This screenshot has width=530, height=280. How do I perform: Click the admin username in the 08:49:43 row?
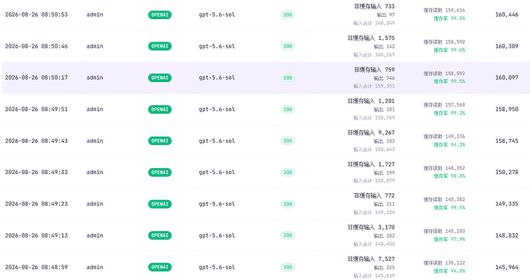point(94,141)
